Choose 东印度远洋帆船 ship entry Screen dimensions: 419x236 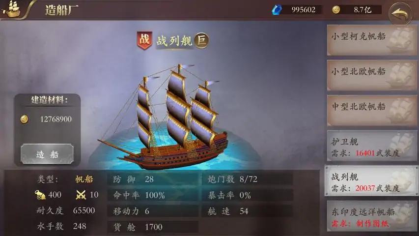(372, 216)
